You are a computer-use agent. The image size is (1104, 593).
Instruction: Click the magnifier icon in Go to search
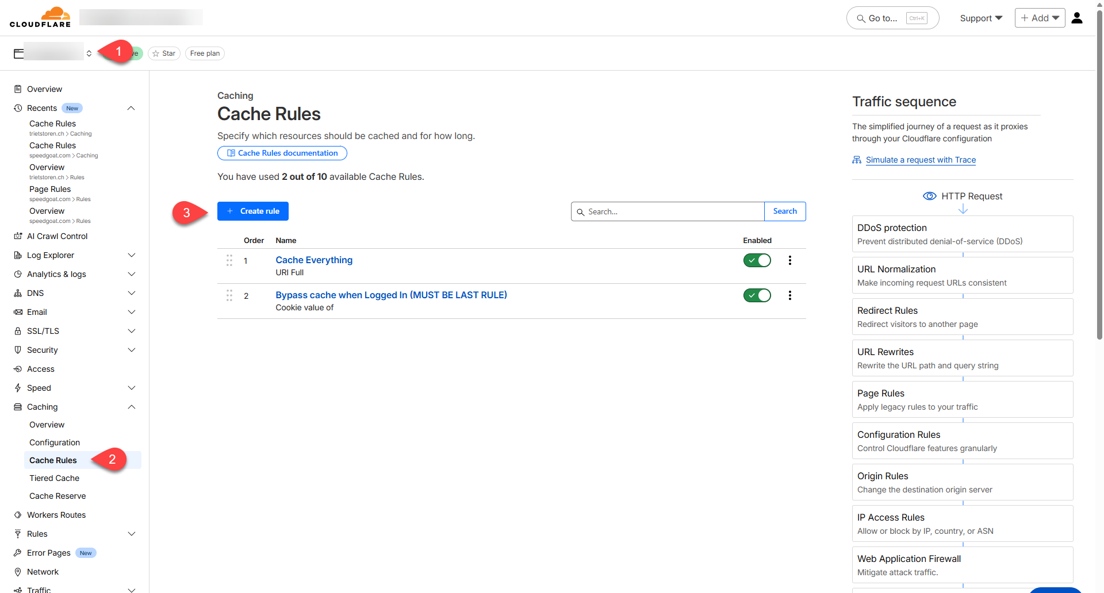861,18
